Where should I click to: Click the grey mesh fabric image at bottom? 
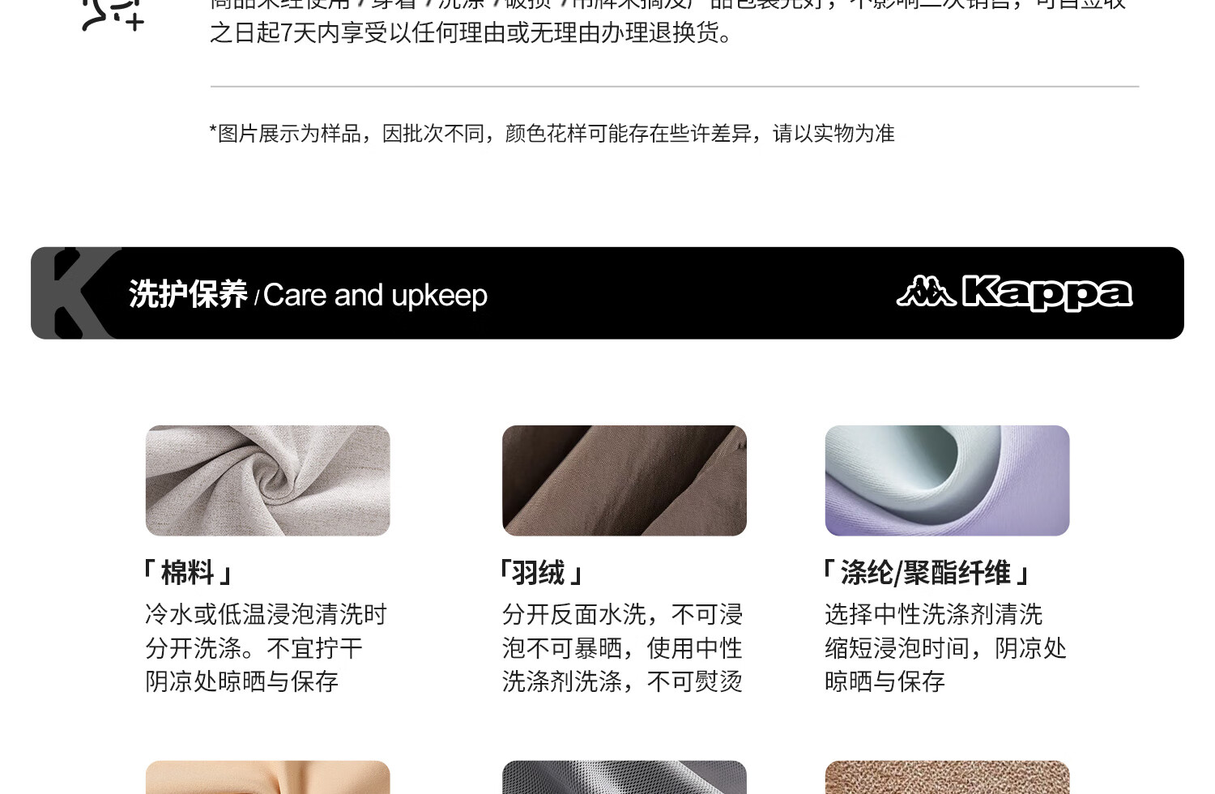[624, 777]
